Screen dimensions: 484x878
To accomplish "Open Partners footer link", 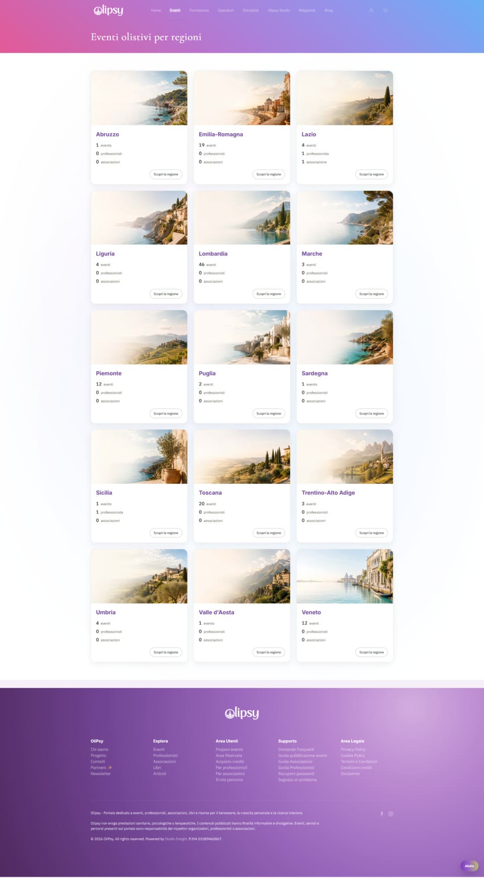I will pos(101,767).
